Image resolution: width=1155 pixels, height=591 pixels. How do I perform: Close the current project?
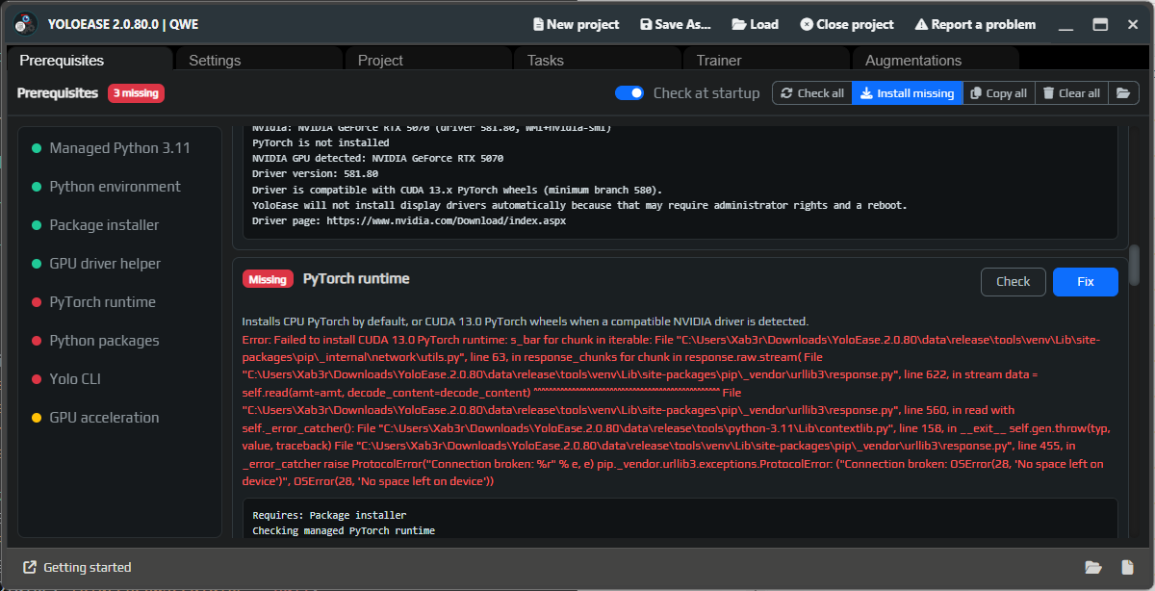(847, 24)
